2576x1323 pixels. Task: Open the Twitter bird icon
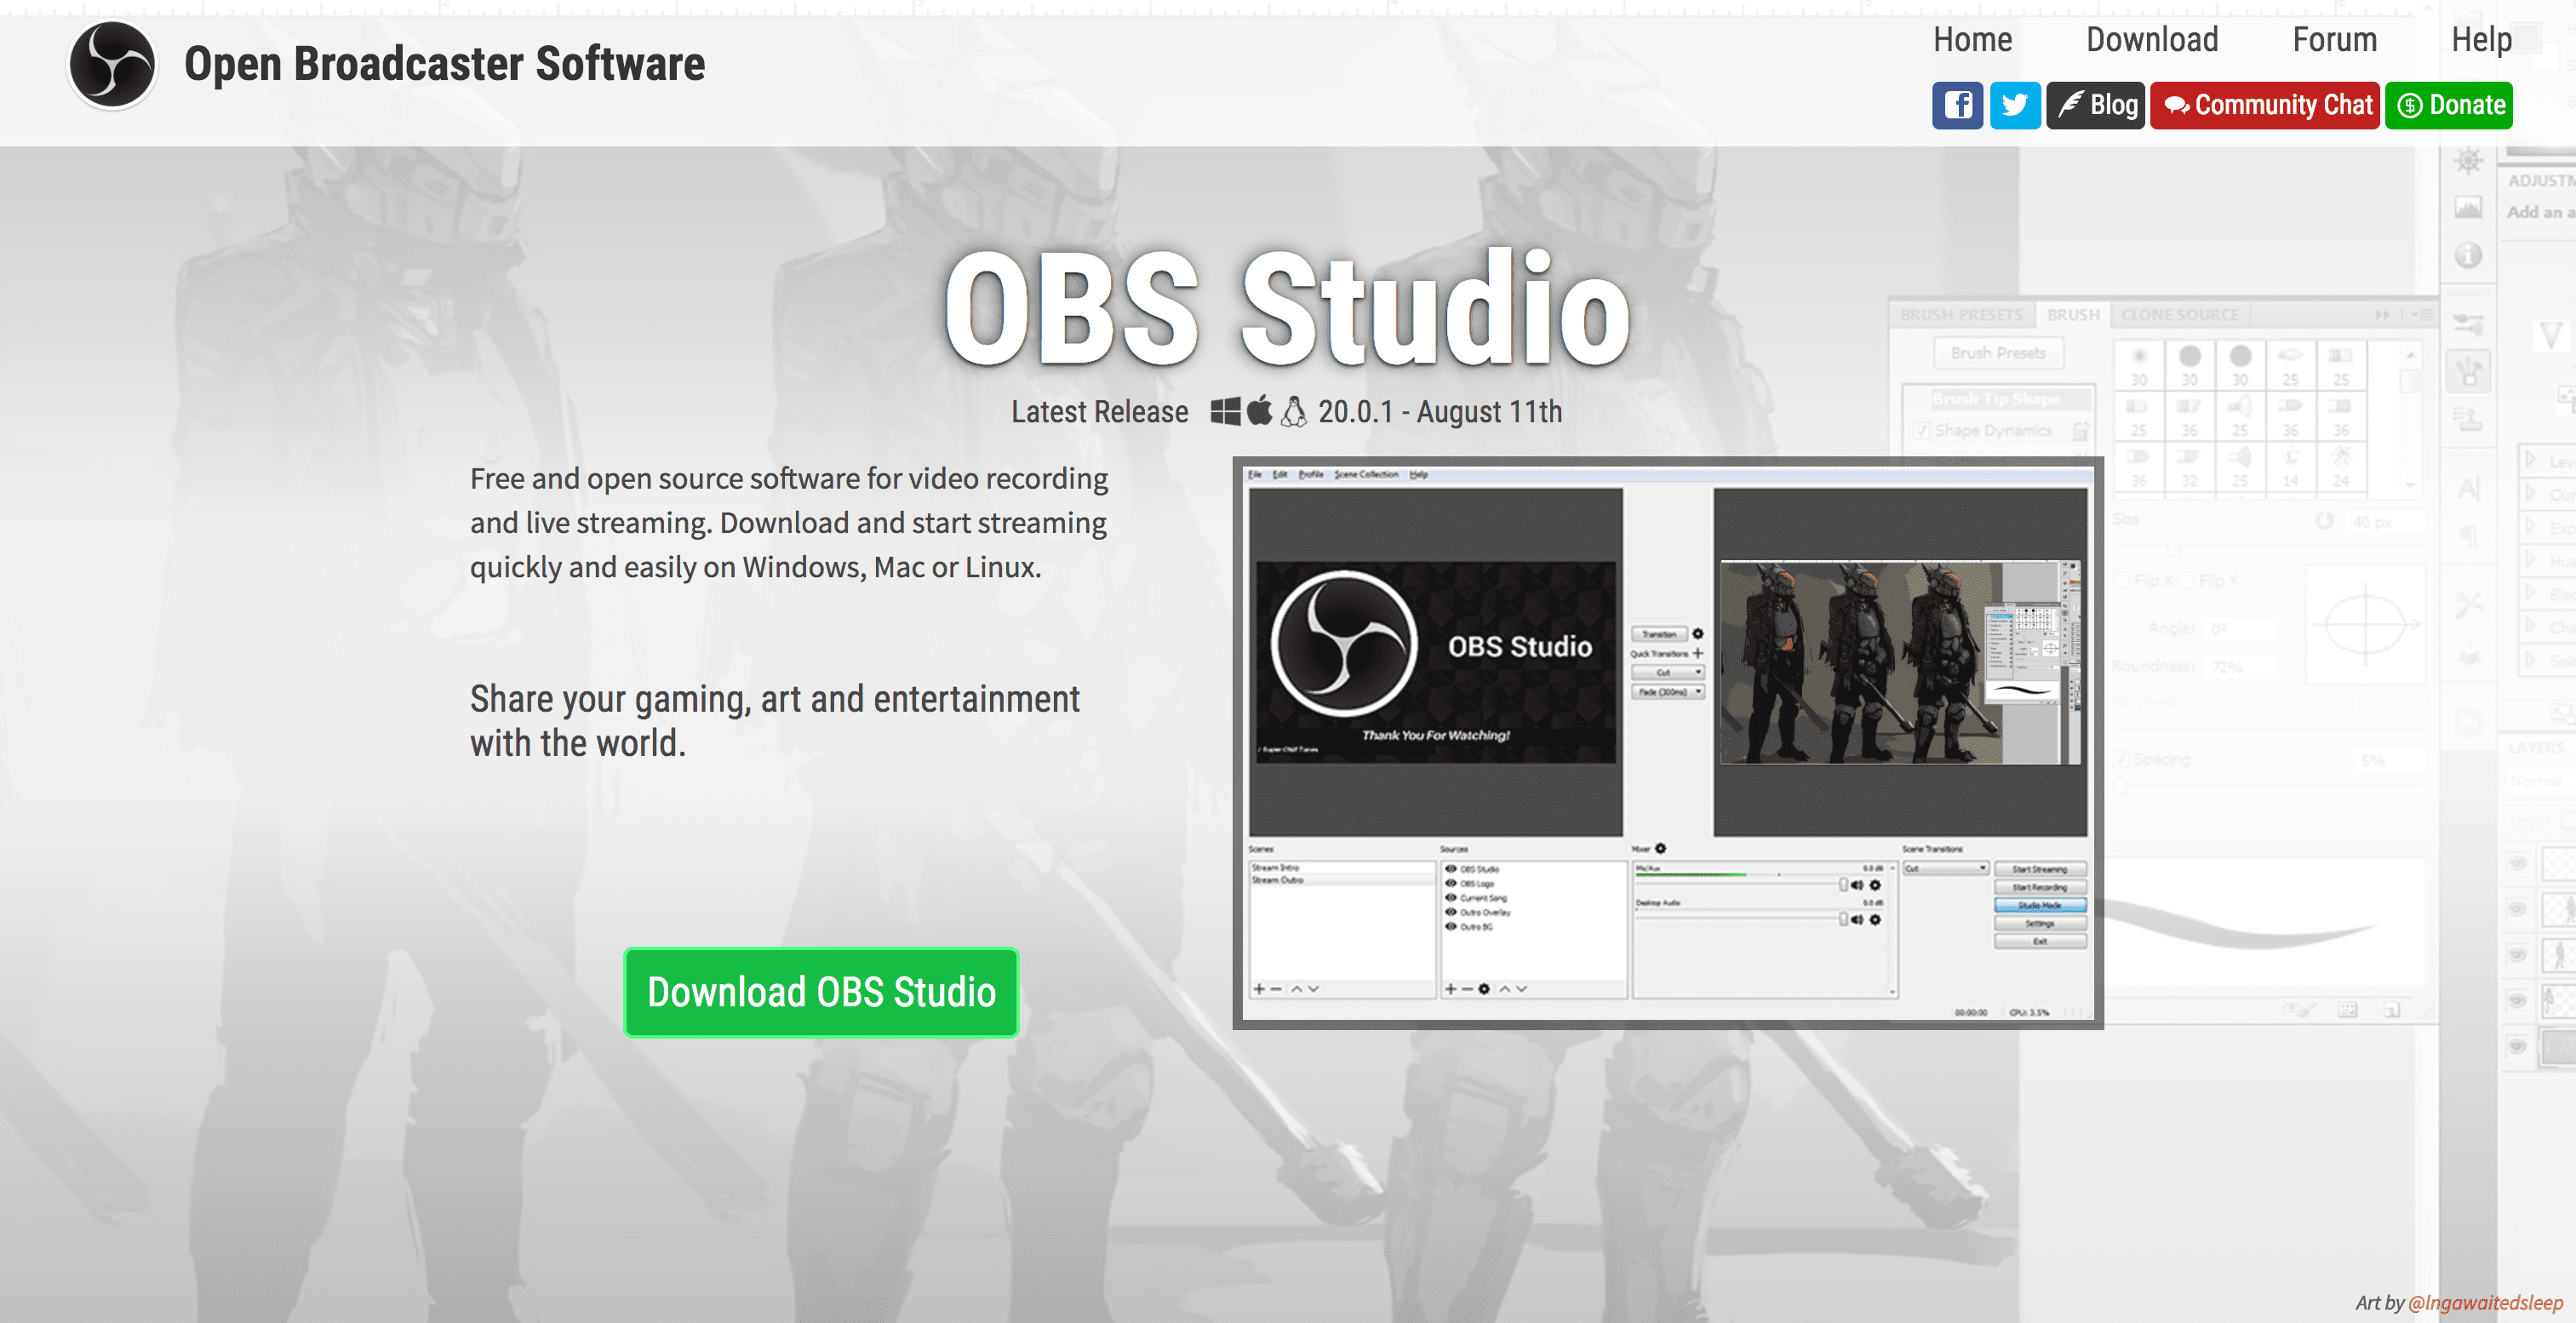(x=2015, y=105)
